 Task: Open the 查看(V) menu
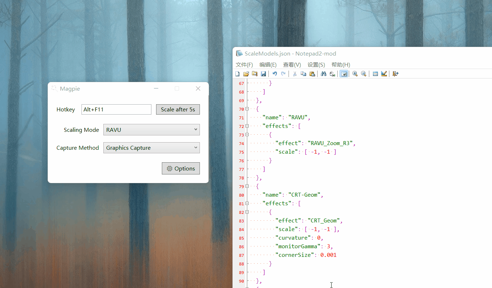[292, 64]
